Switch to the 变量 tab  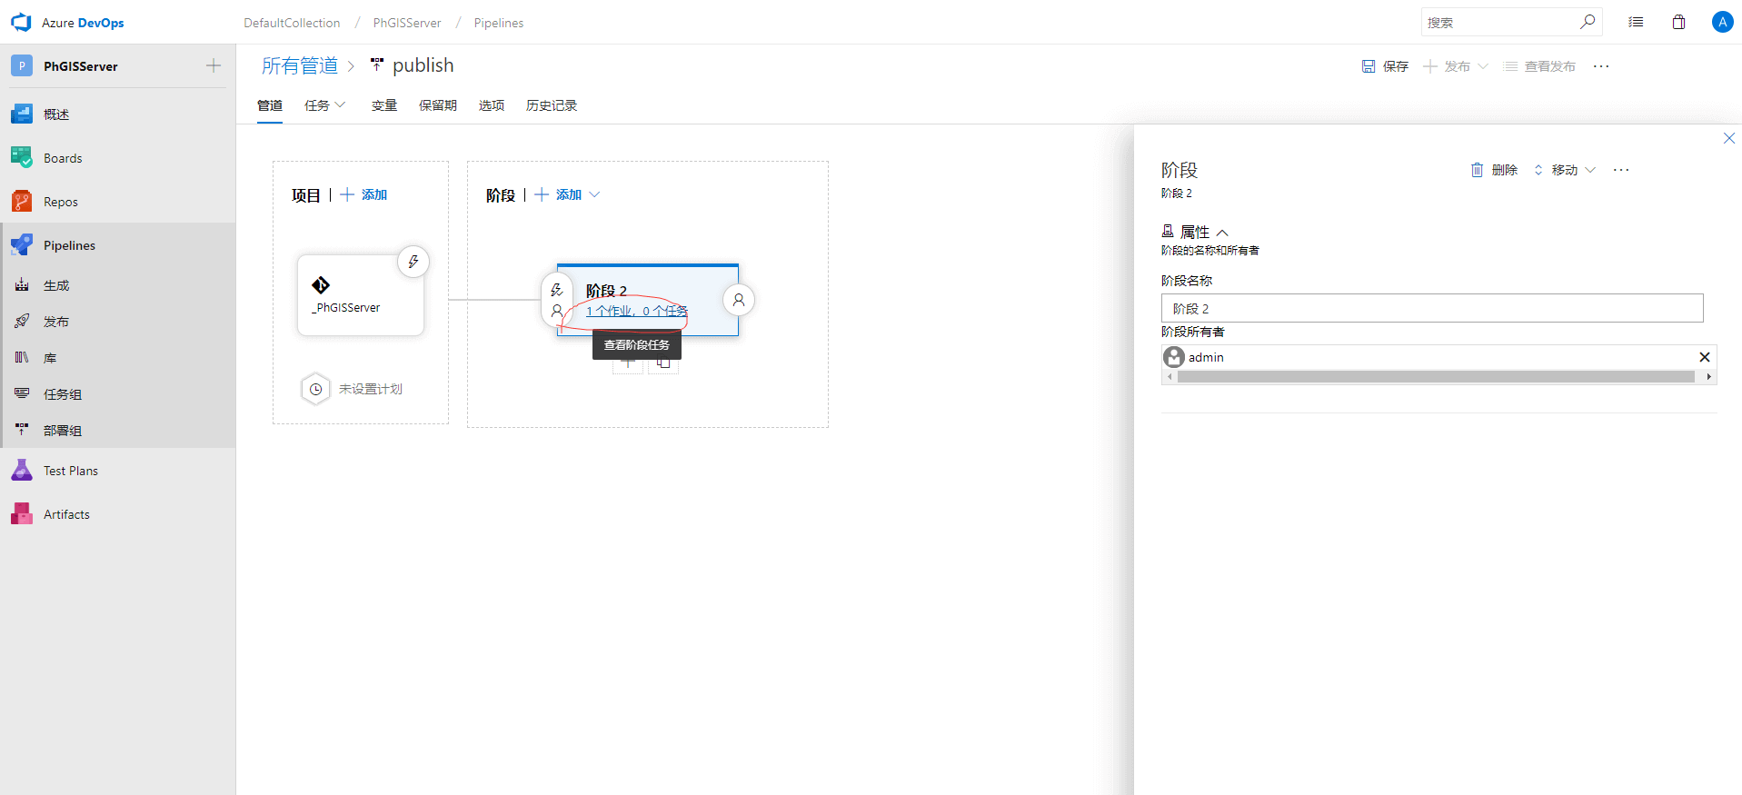(383, 105)
